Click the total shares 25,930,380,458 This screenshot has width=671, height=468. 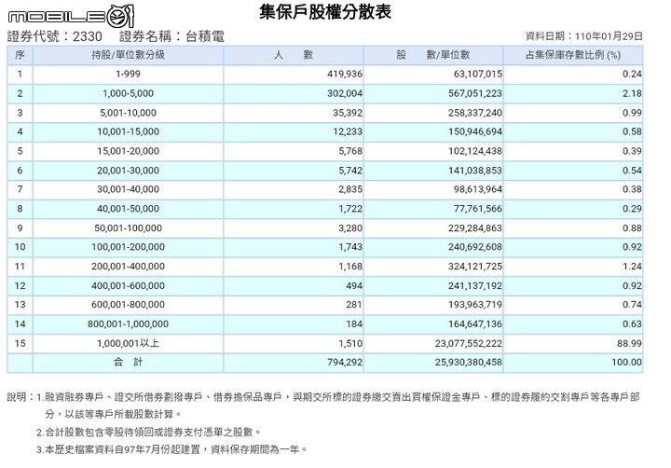click(469, 363)
